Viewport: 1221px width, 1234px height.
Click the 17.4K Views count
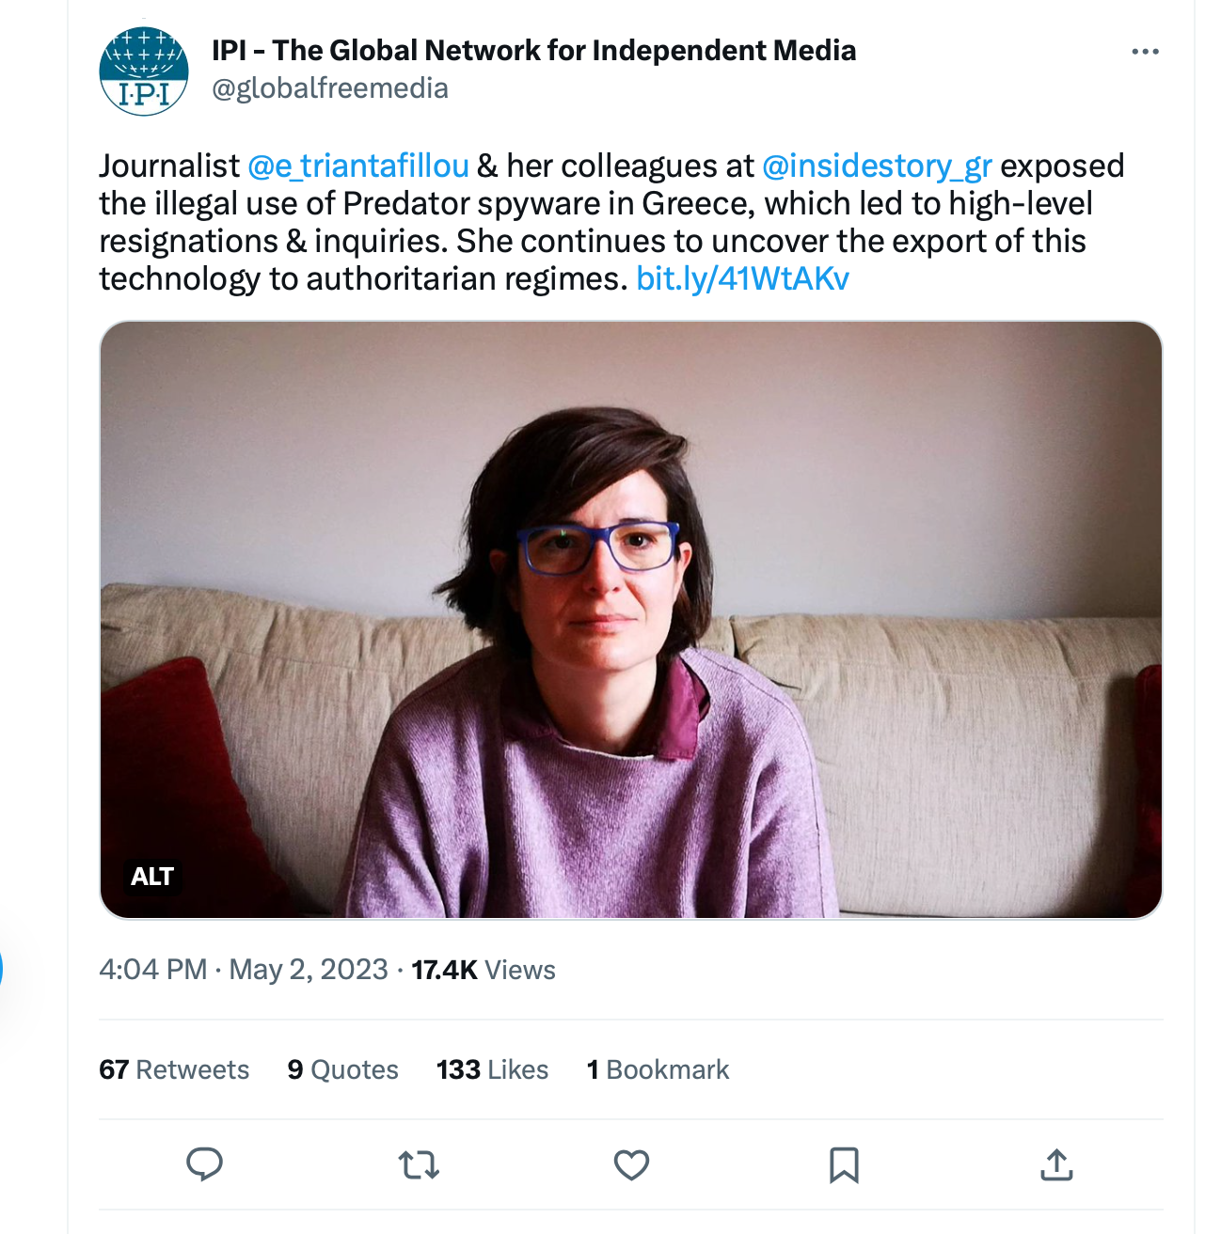484,970
